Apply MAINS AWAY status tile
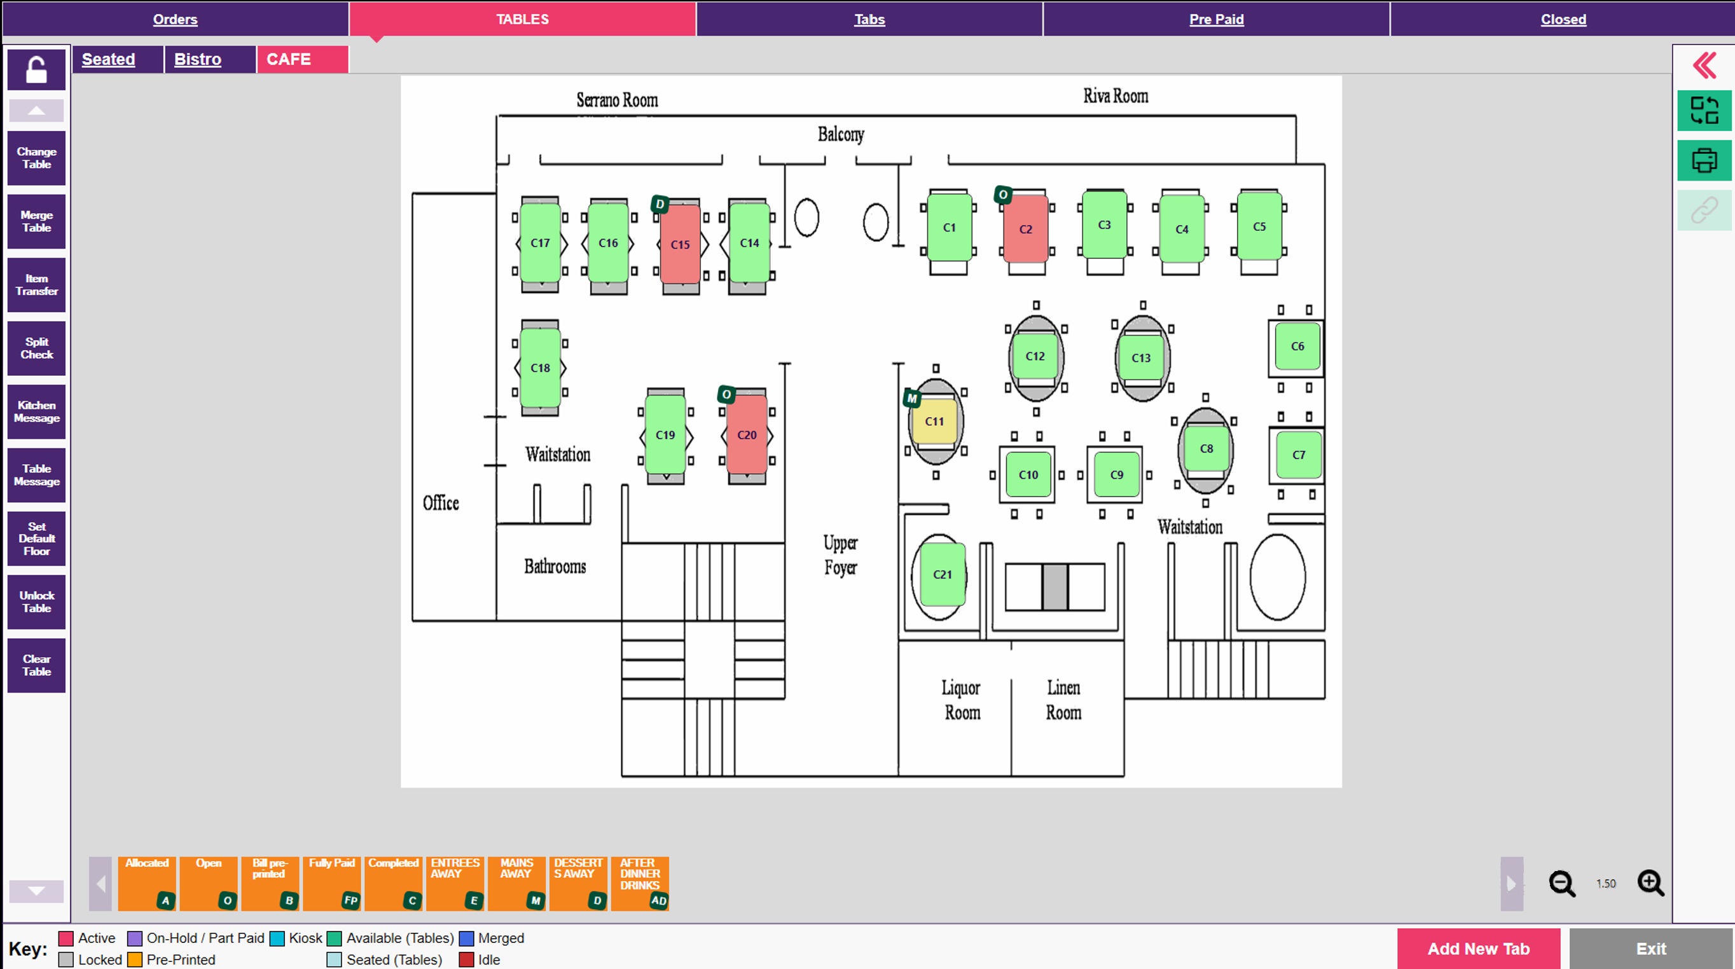The image size is (1735, 969). click(x=516, y=883)
